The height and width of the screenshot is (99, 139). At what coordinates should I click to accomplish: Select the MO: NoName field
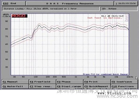pos(119,9)
